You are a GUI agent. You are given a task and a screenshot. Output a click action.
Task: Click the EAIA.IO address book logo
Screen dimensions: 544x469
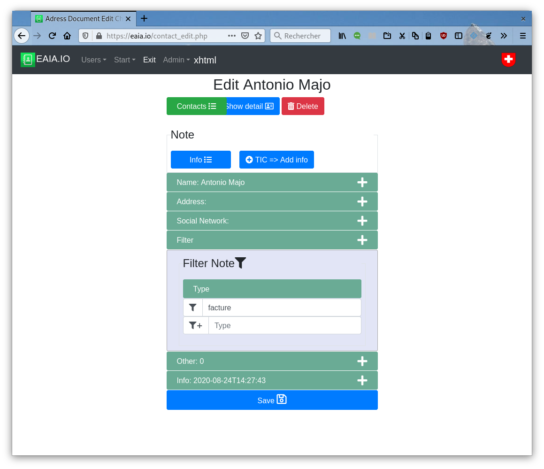pos(28,60)
